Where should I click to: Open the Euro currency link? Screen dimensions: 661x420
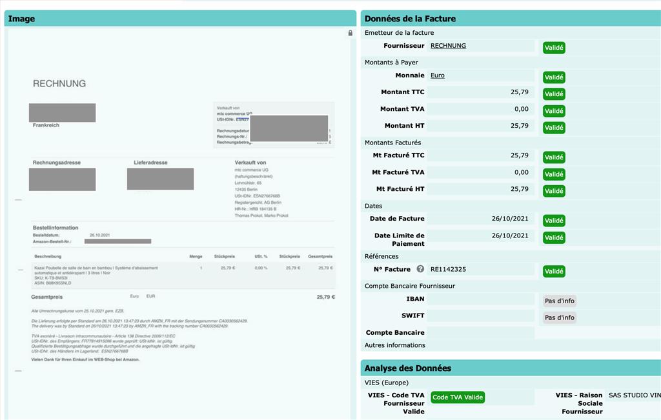coord(437,75)
